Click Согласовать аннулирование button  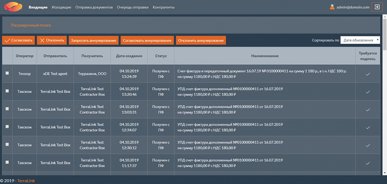point(147,40)
